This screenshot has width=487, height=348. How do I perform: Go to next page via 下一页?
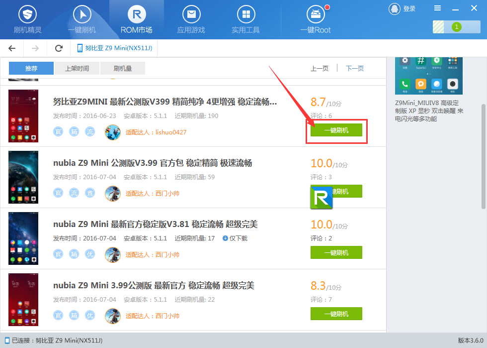click(355, 68)
